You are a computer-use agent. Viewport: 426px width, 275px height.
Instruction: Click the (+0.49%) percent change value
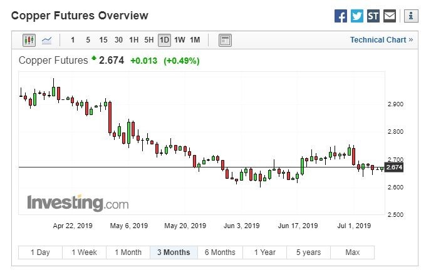[x=182, y=61]
